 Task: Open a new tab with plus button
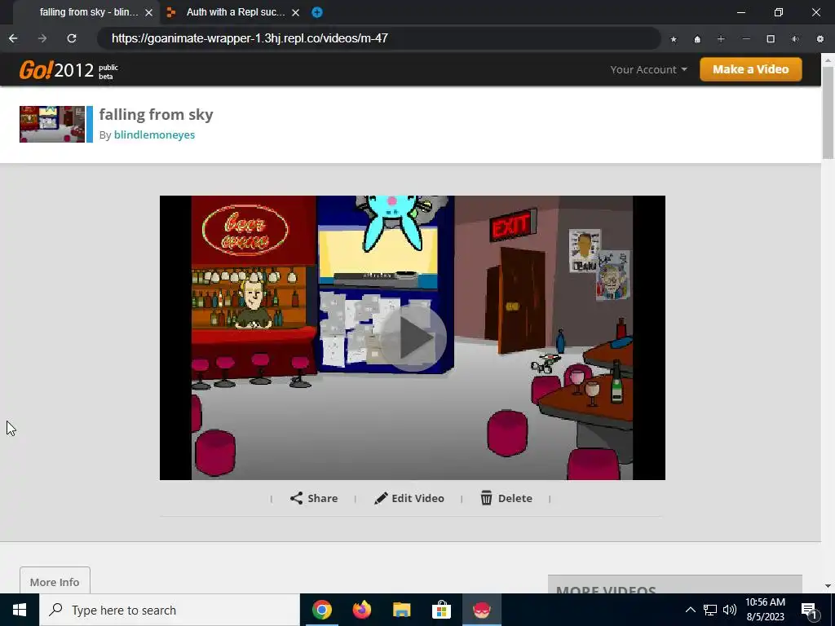pos(317,12)
